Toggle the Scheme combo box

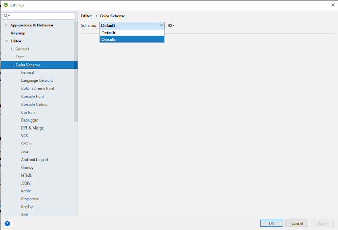coord(132,25)
